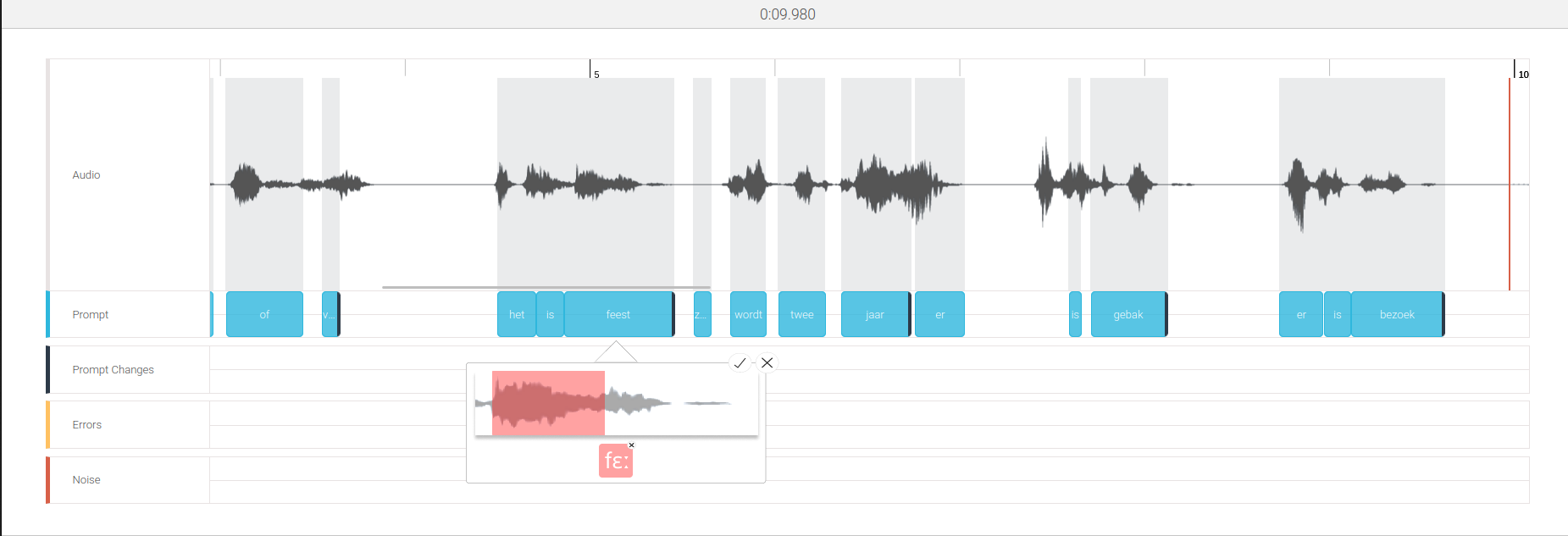Pick the 'gebak' prompt segment
This screenshot has width=1568, height=536.
pos(1128,314)
